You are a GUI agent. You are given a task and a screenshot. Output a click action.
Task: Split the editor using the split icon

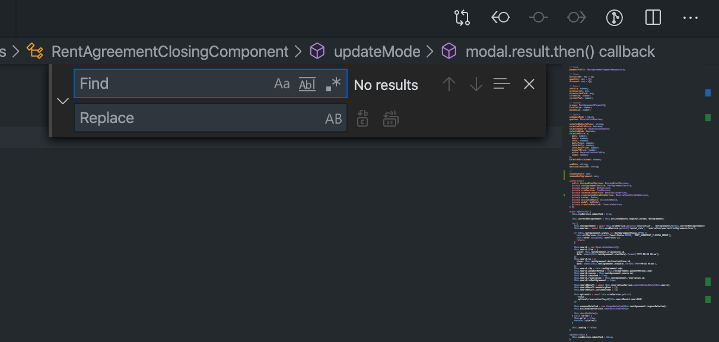click(653, 18)
